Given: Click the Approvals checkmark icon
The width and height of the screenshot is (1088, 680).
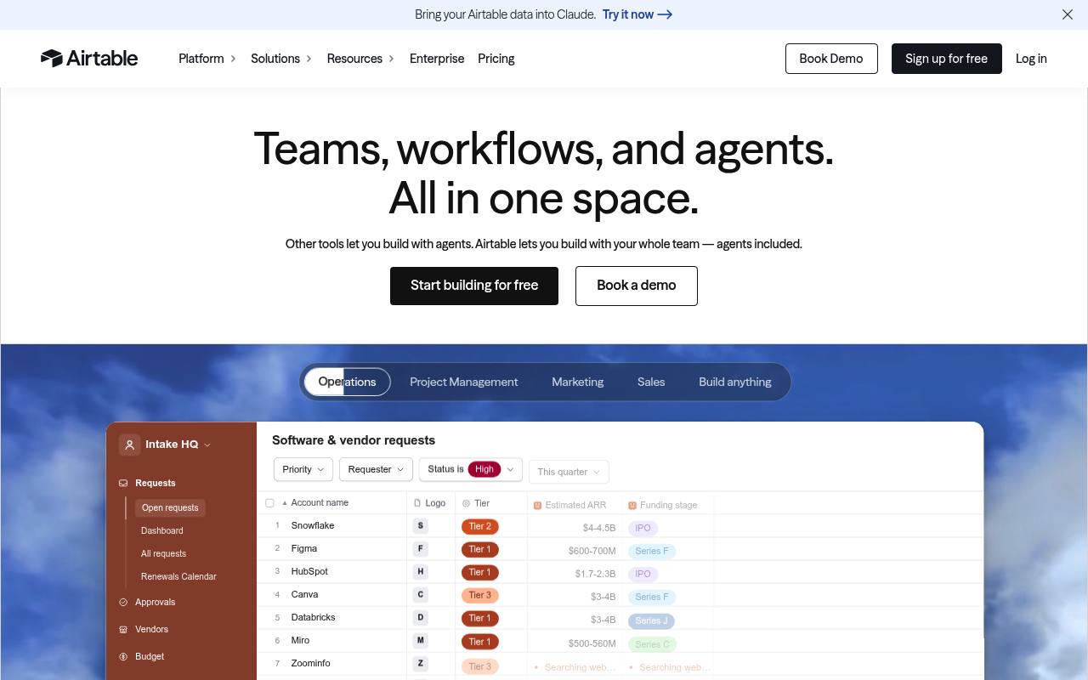Looking at the screenshot, I should 123,602.
